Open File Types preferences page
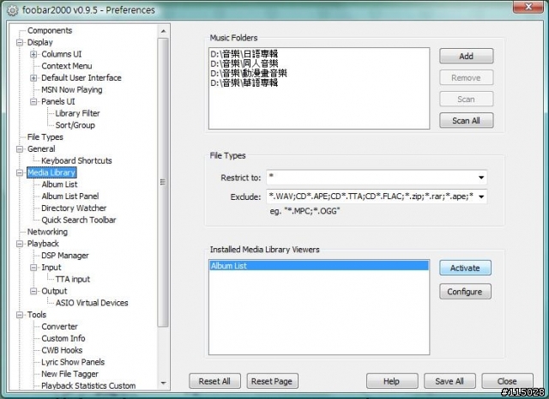Image resolution: width=549 pixels, height=399 pixels. pyautogui.click(x=45, y=137)
